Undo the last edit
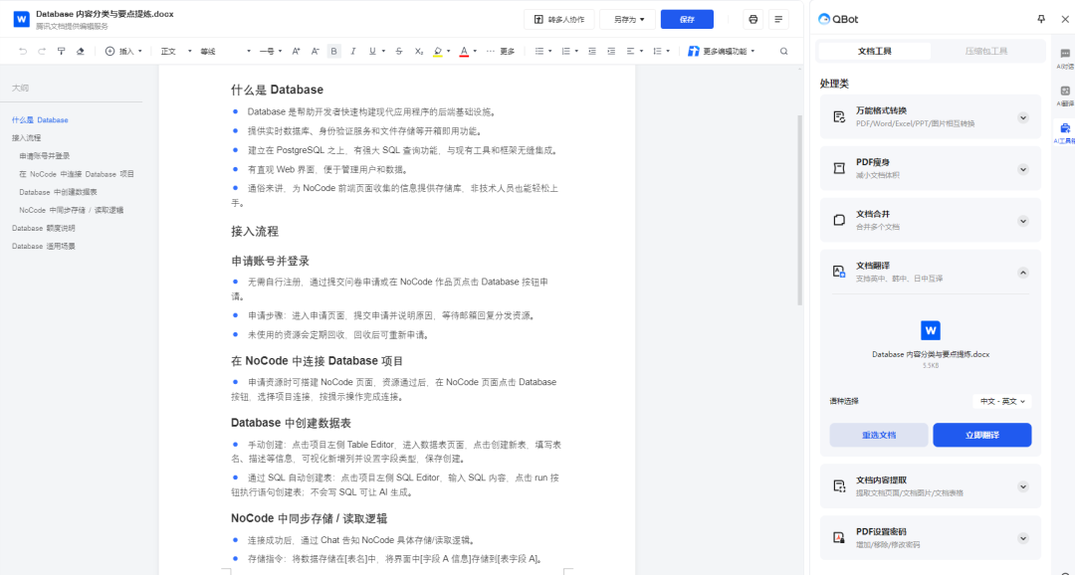 [x=23, y=51]
